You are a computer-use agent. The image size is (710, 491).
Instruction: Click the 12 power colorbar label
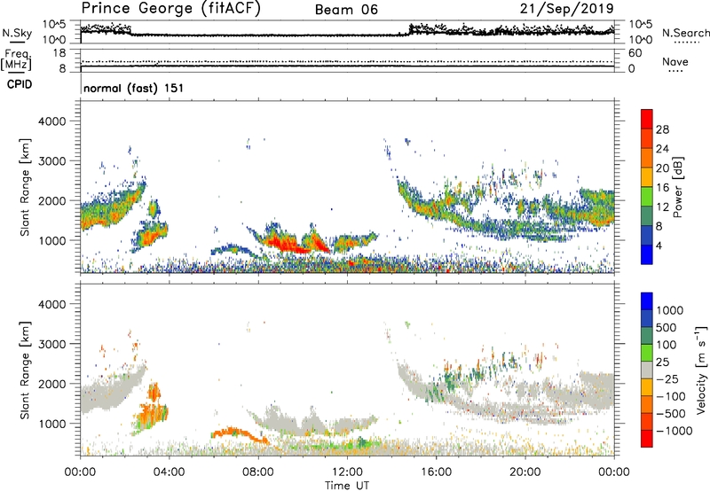pos(662,207)
